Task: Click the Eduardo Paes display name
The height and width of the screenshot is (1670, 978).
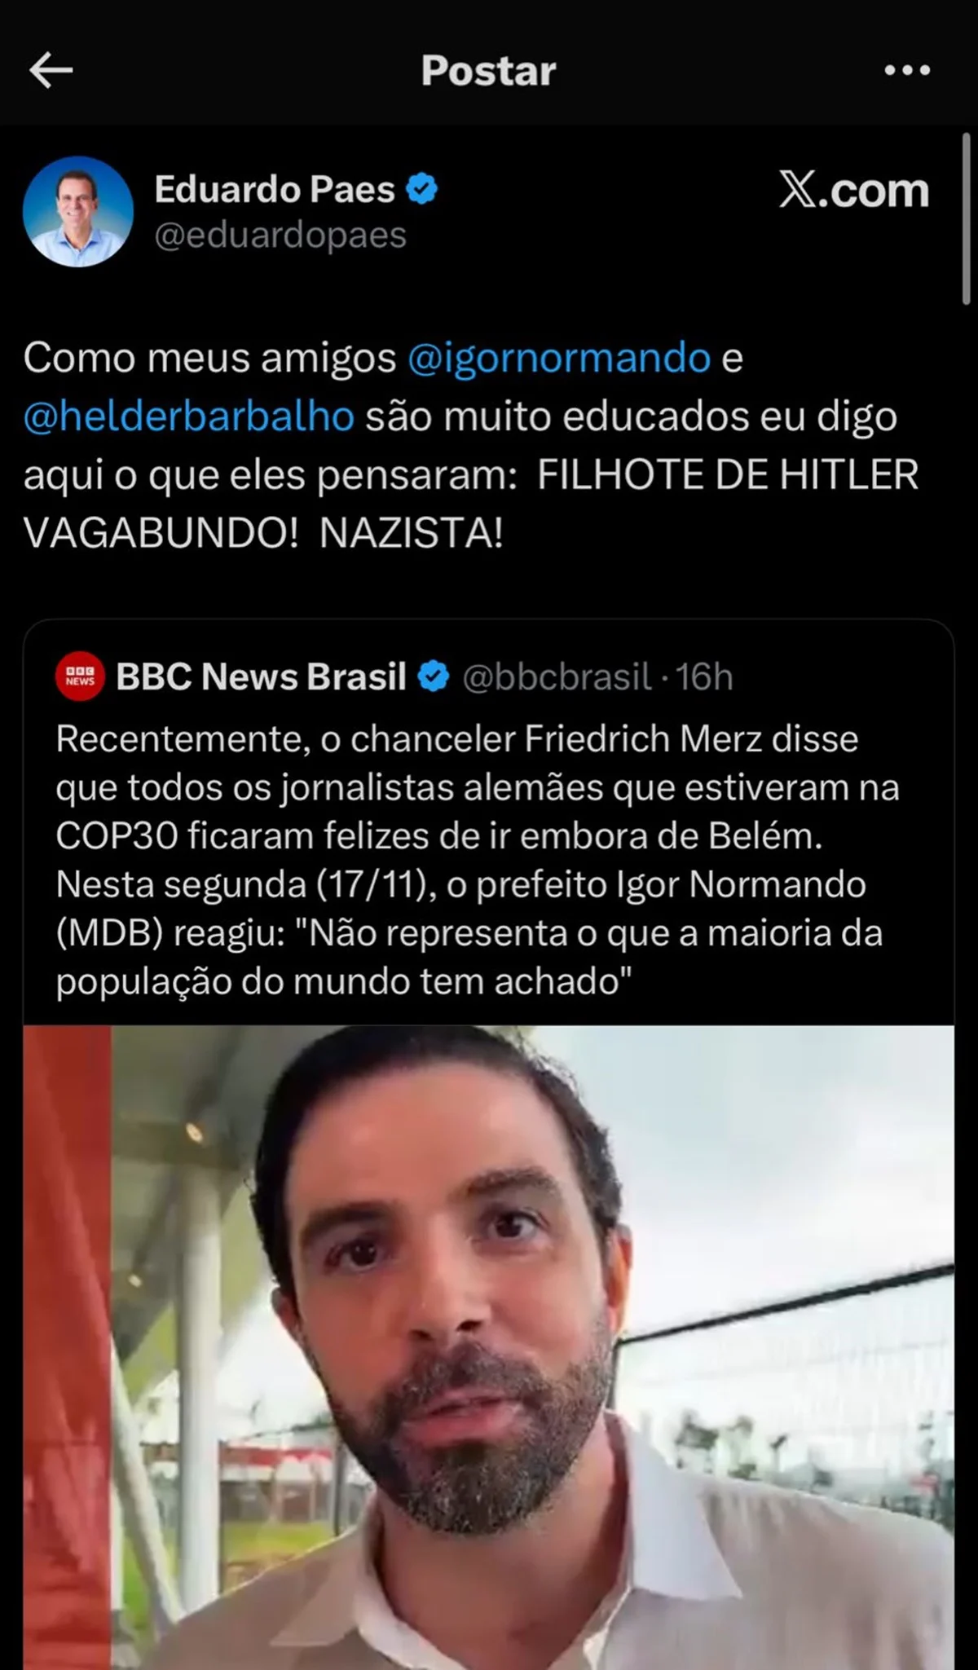Action: click(x=275, y=189)
